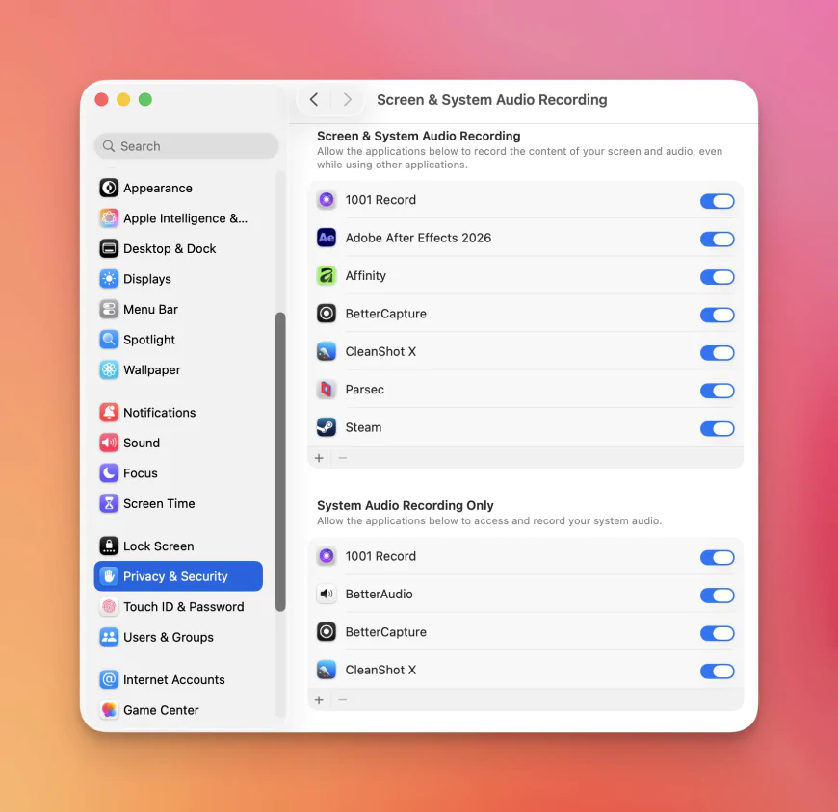Viewport: 838px width, 812px height.
Task: Open the Notifications settings pane
Action: pyautogui.click(x=159, y=413)
